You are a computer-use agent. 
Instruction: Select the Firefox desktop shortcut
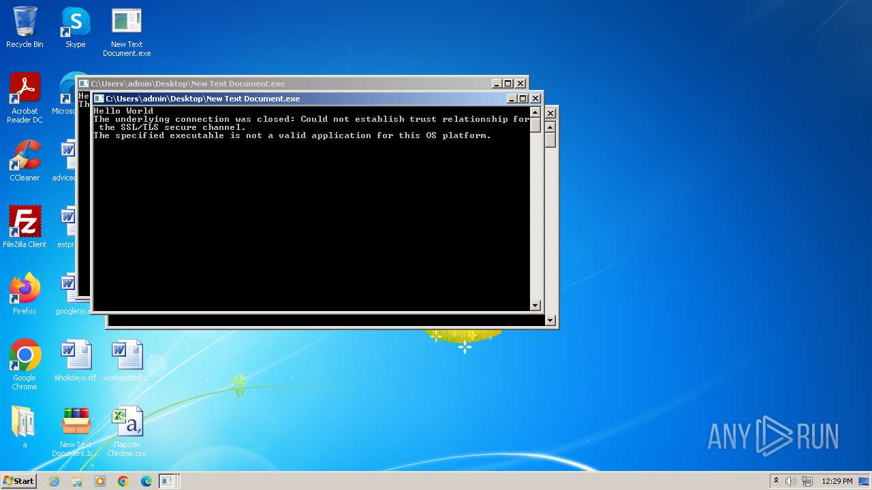pyautogui.click(x=25, y=294)
